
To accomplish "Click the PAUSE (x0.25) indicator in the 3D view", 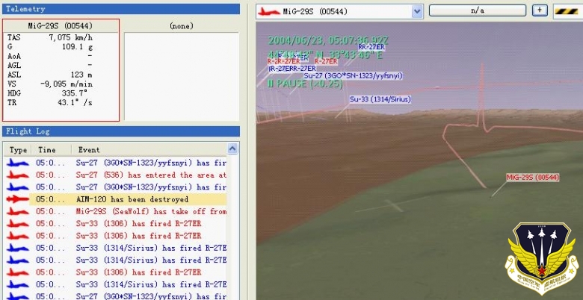I will (305, 84).
